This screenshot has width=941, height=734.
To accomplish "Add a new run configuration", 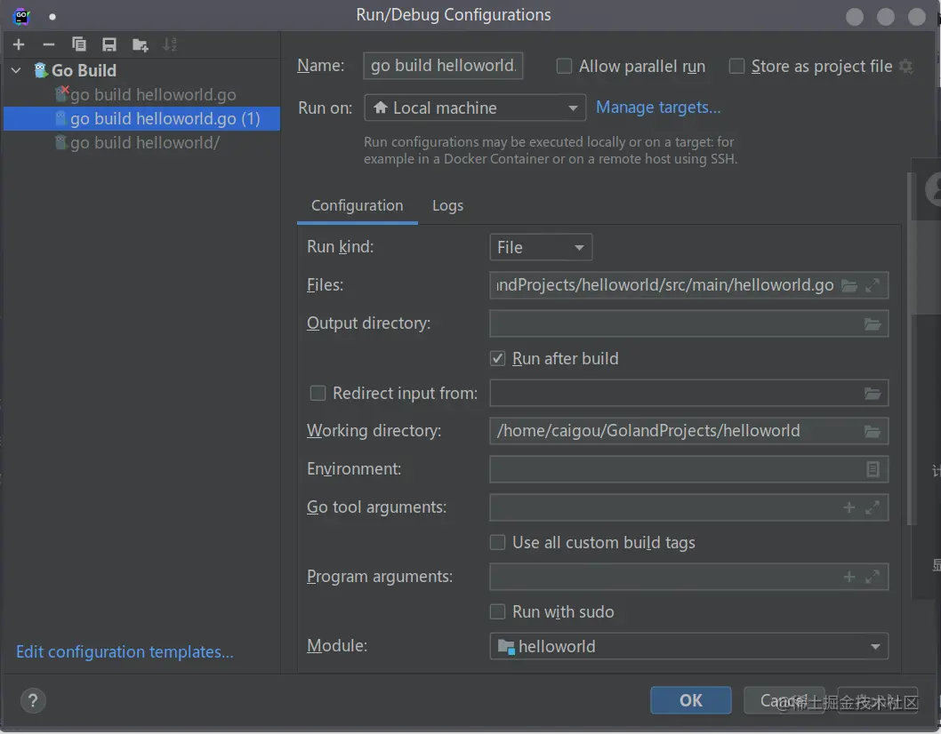I will tap(19, 44).
